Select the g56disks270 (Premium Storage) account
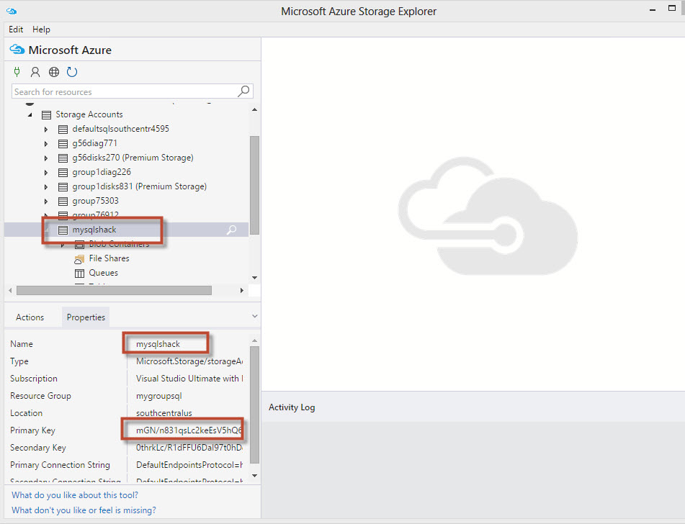This screenshot has width=685, height=524. pyautogui.click(x=133, y=158)
